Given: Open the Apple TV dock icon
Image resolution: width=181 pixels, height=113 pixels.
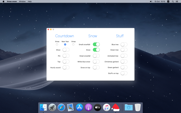Looking at the screenshot, I should point(97,108).
